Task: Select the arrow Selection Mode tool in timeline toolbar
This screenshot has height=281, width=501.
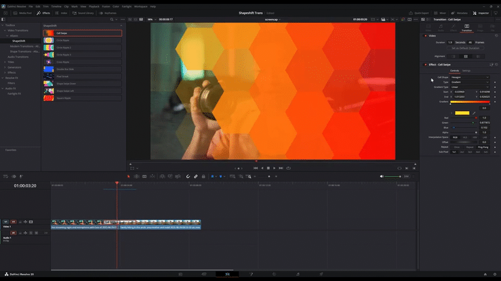Action: (x=128, y=176)
